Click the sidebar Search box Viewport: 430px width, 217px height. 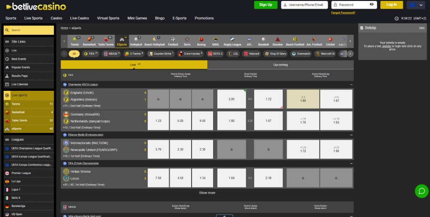[x=29, y=30]
